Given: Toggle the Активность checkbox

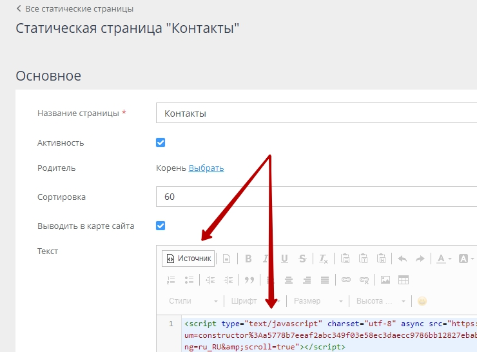Looking at the screenshot, I should 161,142.
